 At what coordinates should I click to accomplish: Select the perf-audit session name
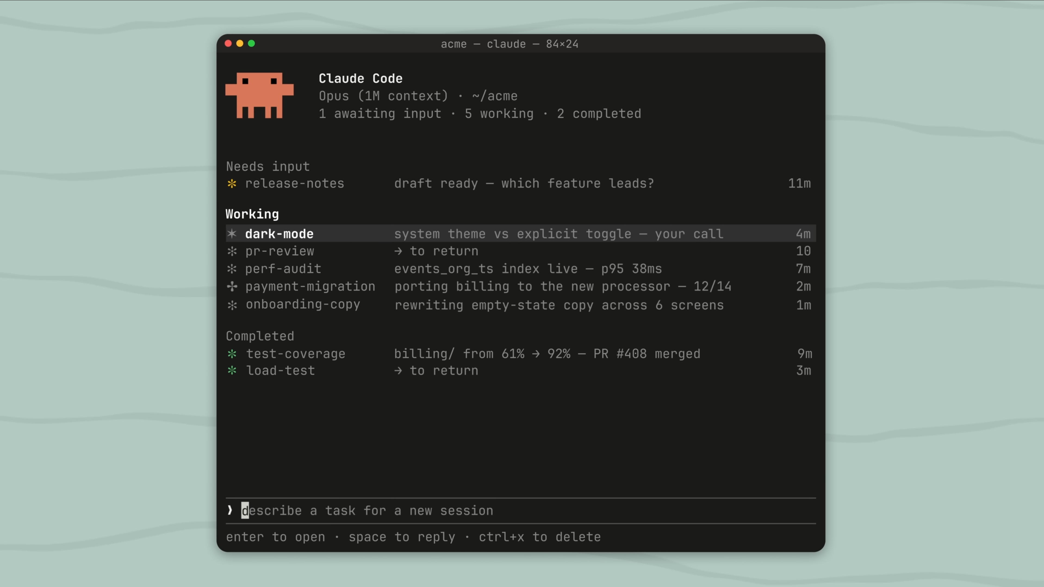pos(283,268)
